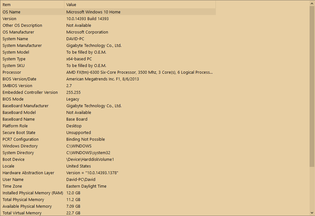The width and height of the screenshot is (315, 216).
Task: Click the value Microsoft Corporation
Action: 87,32
